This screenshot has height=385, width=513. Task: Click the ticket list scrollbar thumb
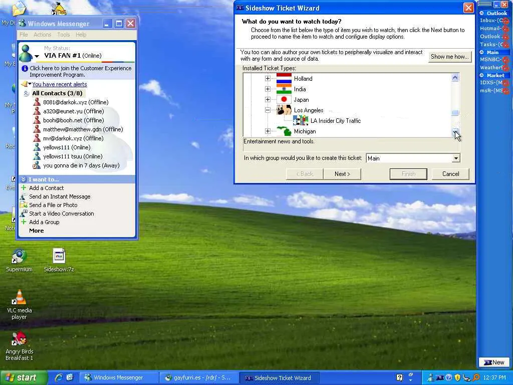point(455,113)
